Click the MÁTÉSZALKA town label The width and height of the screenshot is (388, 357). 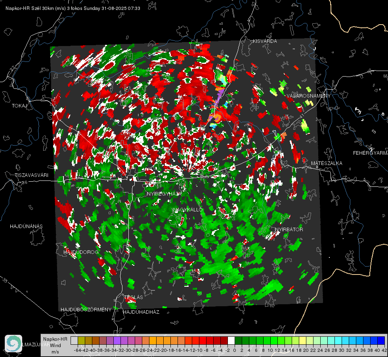click(327, 163)
